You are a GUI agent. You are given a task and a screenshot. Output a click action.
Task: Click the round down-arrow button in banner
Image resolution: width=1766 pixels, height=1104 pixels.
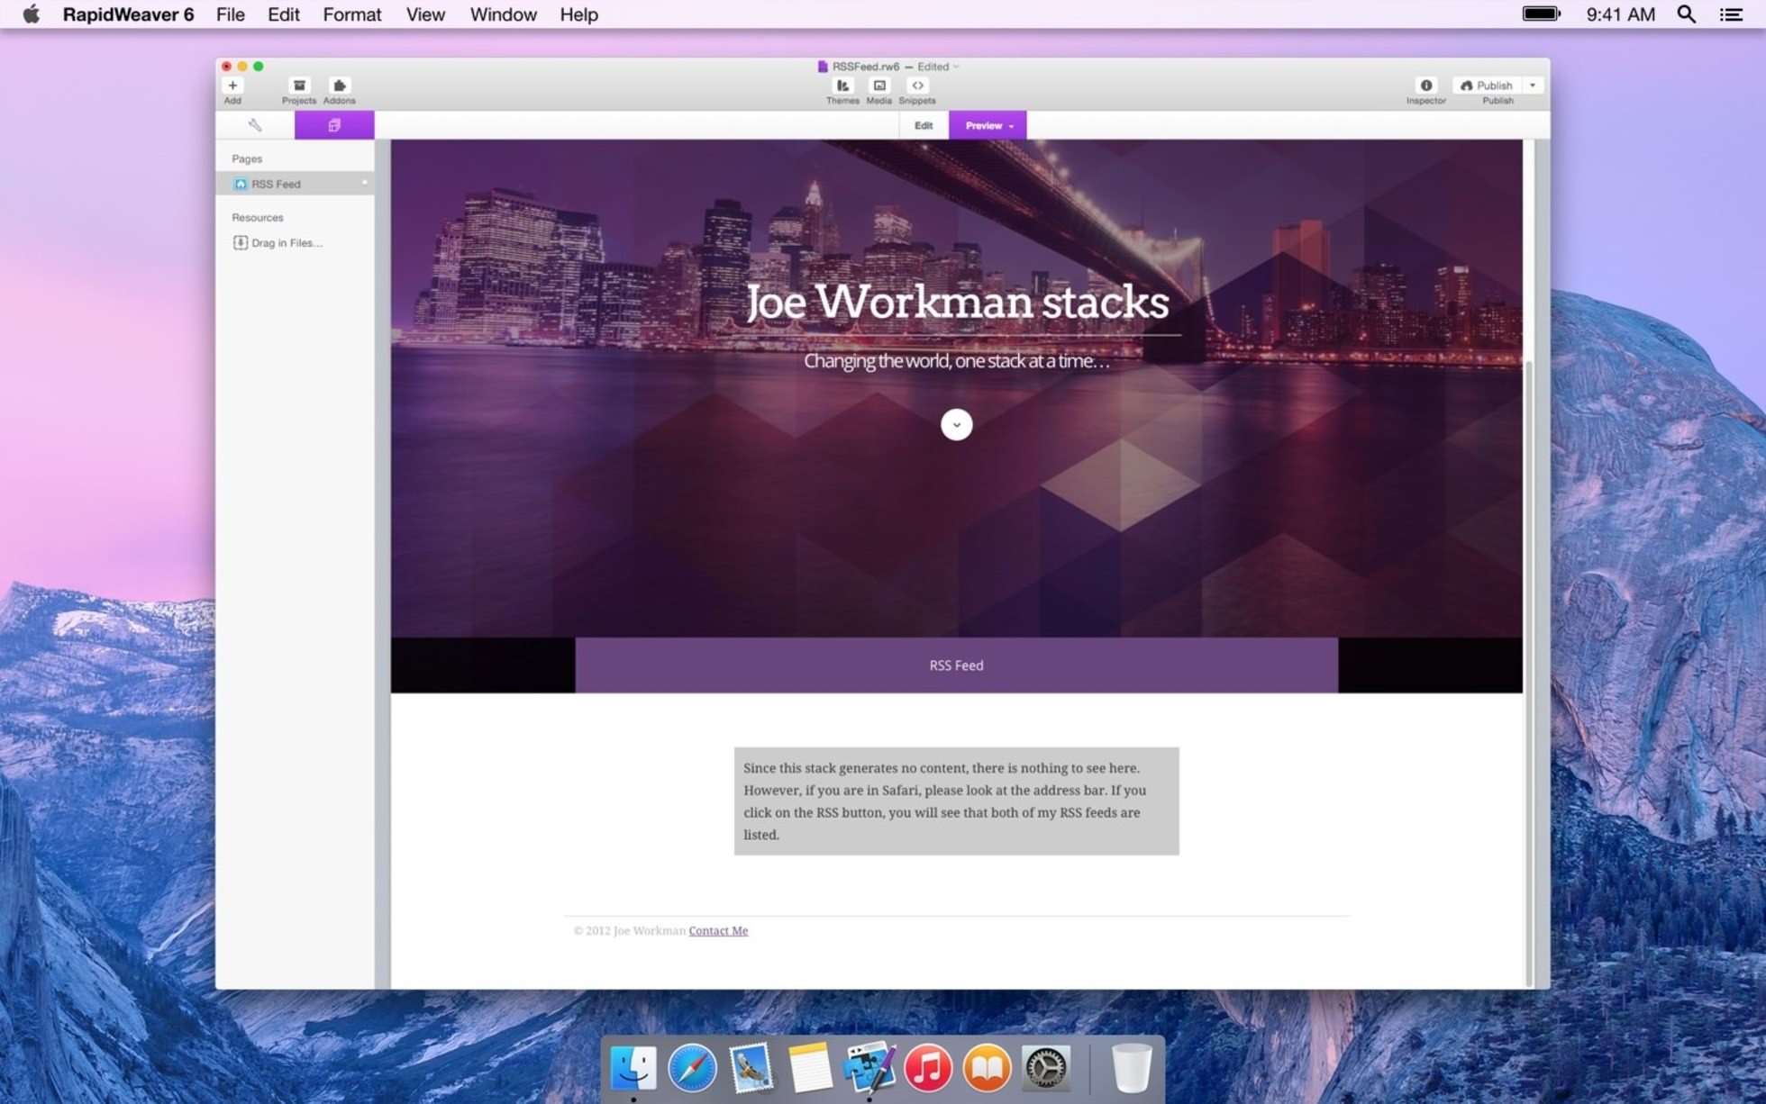(956, 424)
